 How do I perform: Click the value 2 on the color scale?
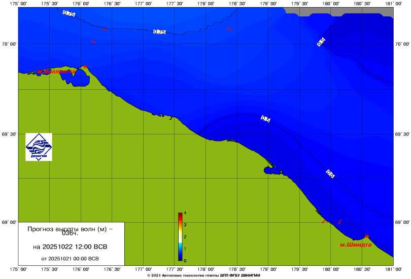(x=186, y=237)
